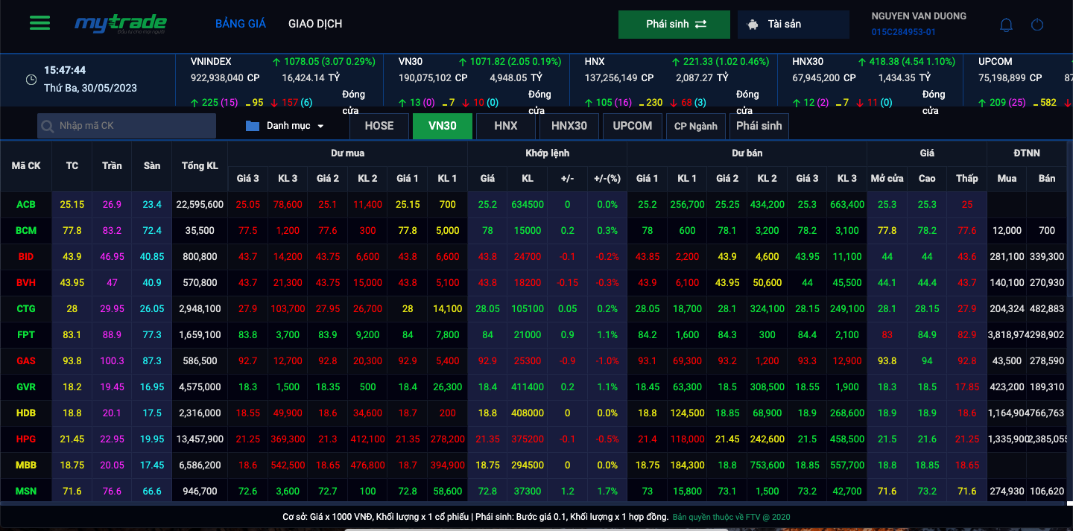Expand the Danh mục dropdown arrow
Screen dimensions: 1073x531
(x=321, y=127)
